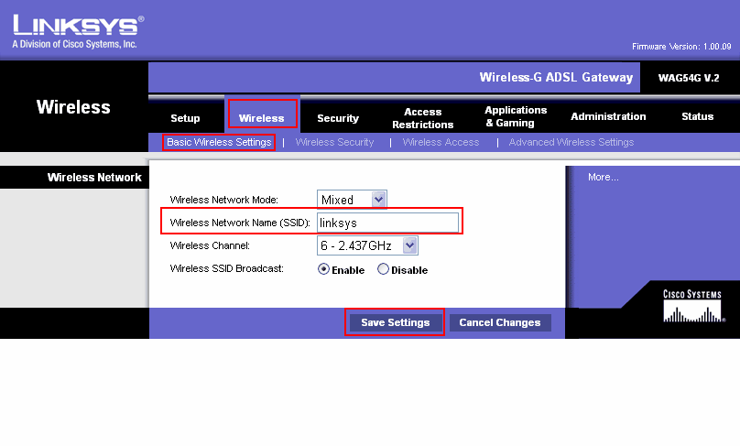740x446 pixels.
Task: Click Wireless-G ADSL Gateway title
Action: [556, 77]
